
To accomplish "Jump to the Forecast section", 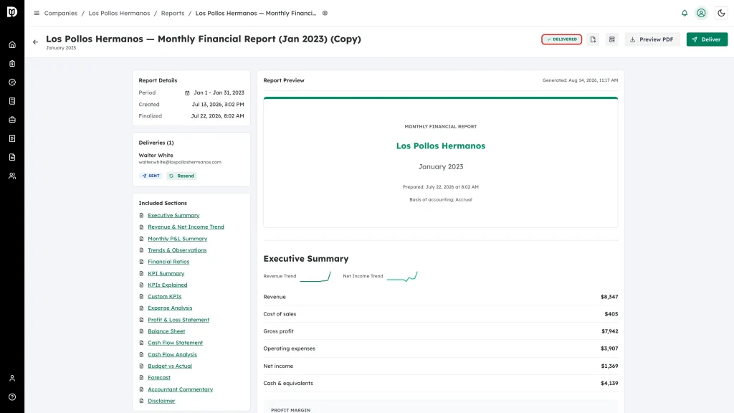I will point(159,377).
